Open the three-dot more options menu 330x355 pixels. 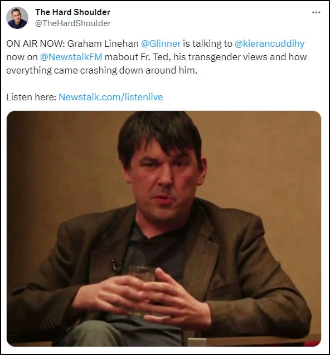pyautogui.click(x=316, y=12)
